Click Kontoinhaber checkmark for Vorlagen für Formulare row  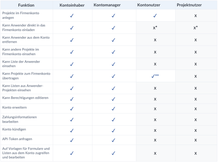(72, 153)
